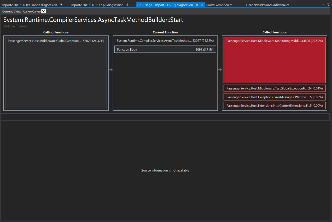Open the hidden document windows list icon

click(328, 4)
